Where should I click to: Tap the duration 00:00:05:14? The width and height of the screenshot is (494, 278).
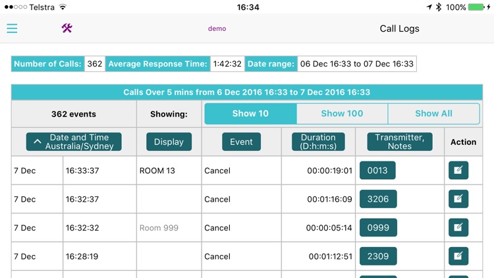pyautogui.click(x=329, y=227)
